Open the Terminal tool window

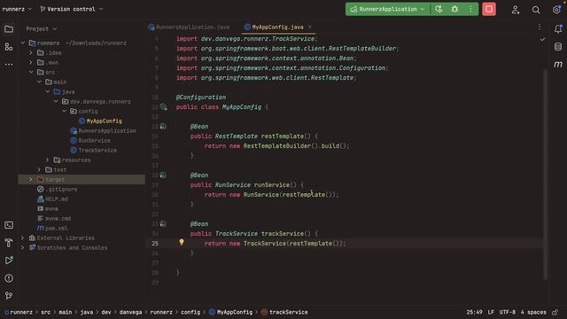(9, 225)
